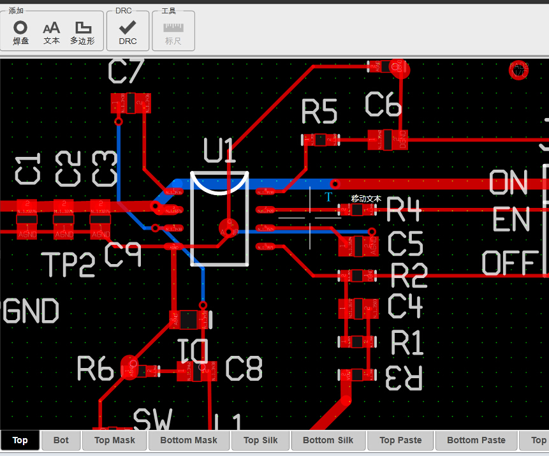Open the Top Paste tab
Image resolution: width=549 pixels, height=456 pixels.
click(x=400, y=440)
